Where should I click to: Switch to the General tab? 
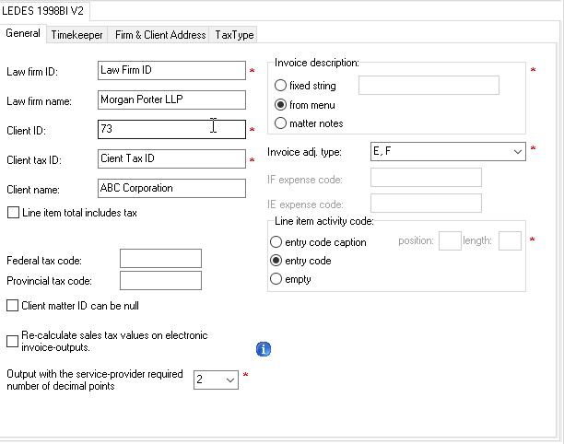tap(23, 33)
